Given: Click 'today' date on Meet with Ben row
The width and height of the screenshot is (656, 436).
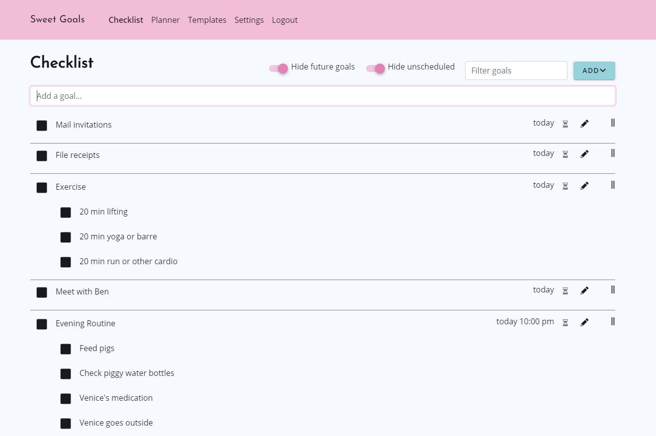Looking at the screenshot, I should pyautogui.click(x=544, y=290).
